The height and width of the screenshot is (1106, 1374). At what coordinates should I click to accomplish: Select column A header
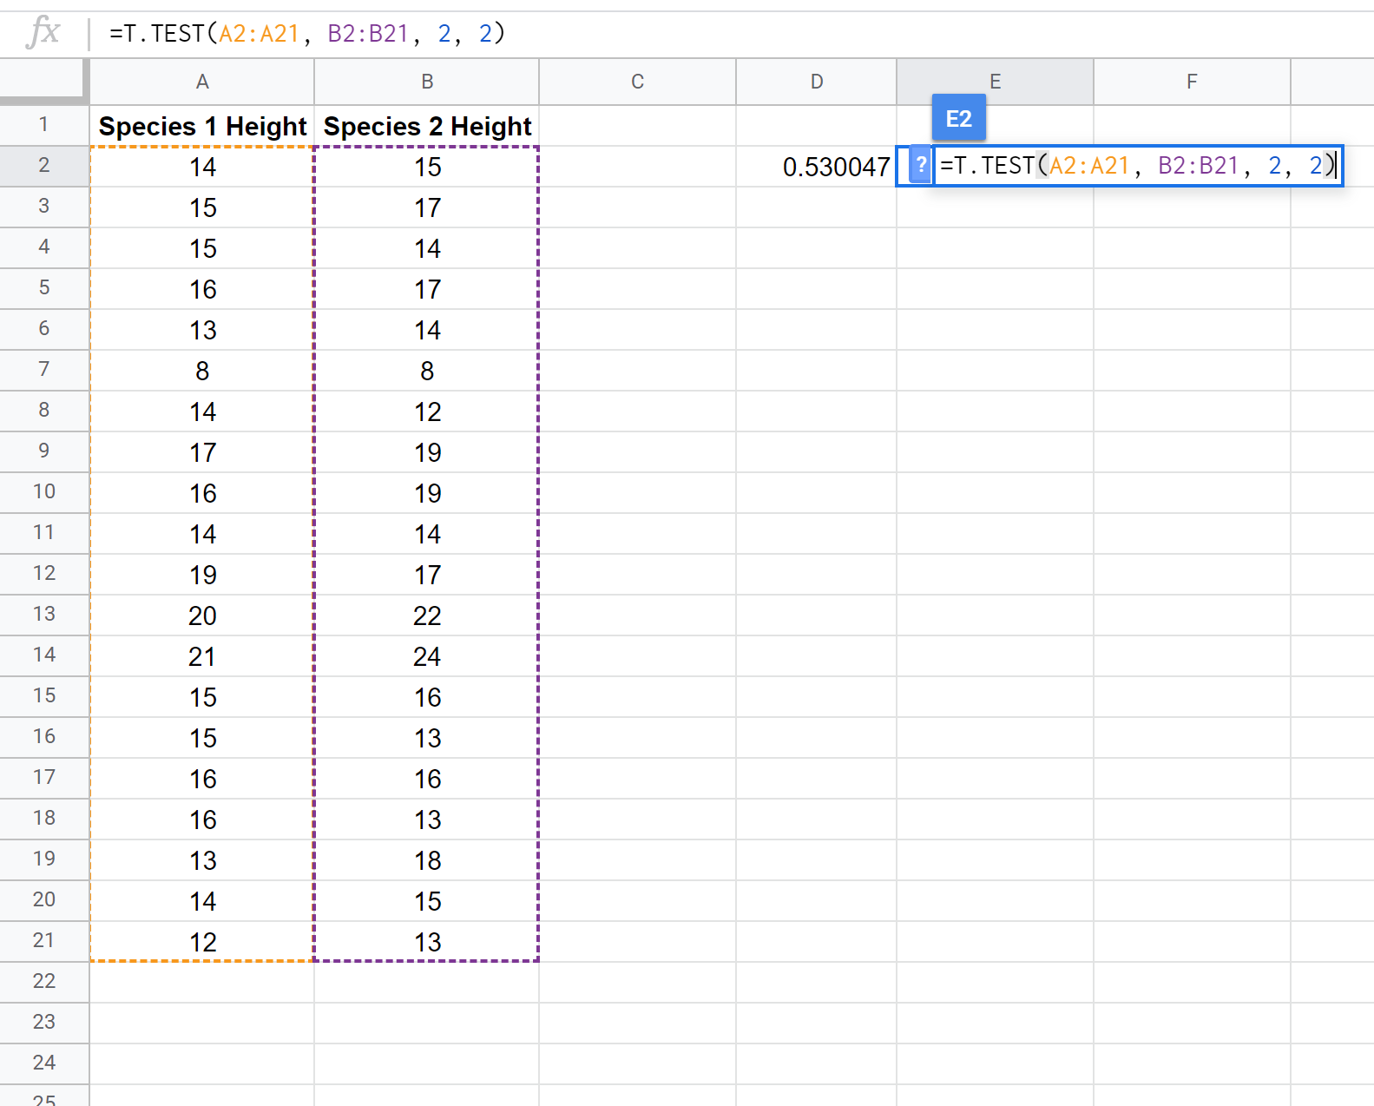click(202, 82)
